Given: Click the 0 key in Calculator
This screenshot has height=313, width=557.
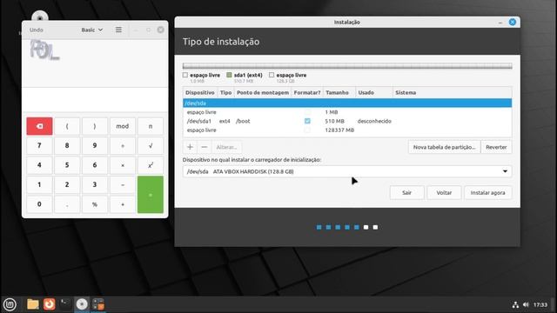Looking at the screenshot, I should (39, 204).
